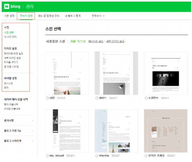Preview the Me, Myself skin via 미리보기
This screenshot has height=162, width=192.
coord(71,156)
